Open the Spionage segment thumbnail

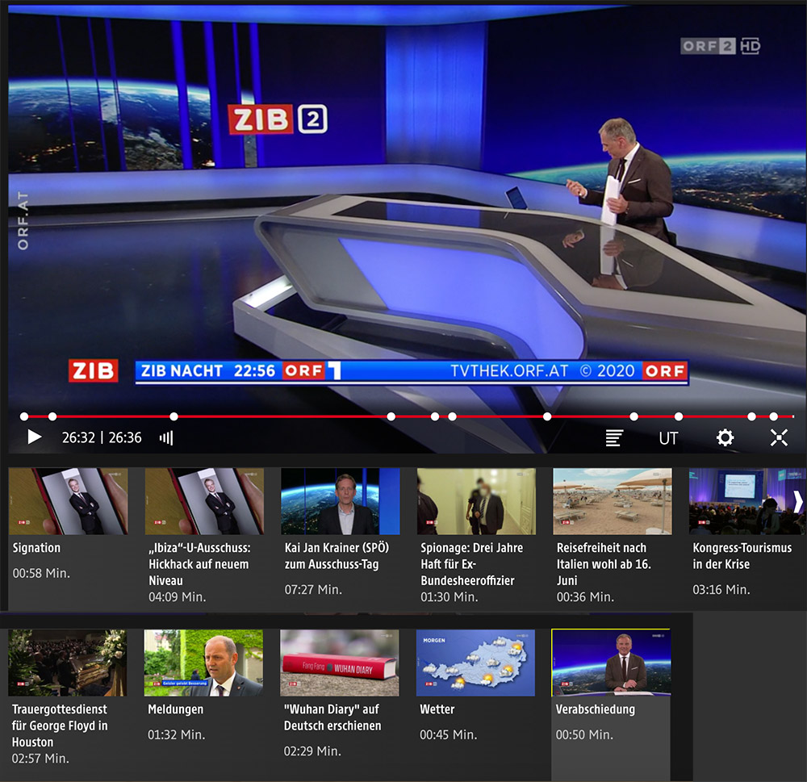(x=476, y=501)
